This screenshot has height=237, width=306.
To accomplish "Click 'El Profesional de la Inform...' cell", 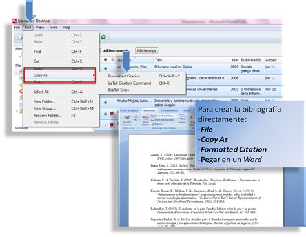I will [251, 91].
